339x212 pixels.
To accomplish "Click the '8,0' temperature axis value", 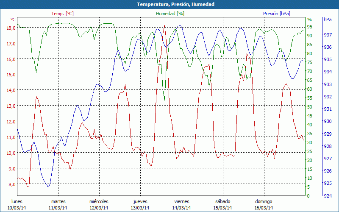I will (x=11, y=184).
